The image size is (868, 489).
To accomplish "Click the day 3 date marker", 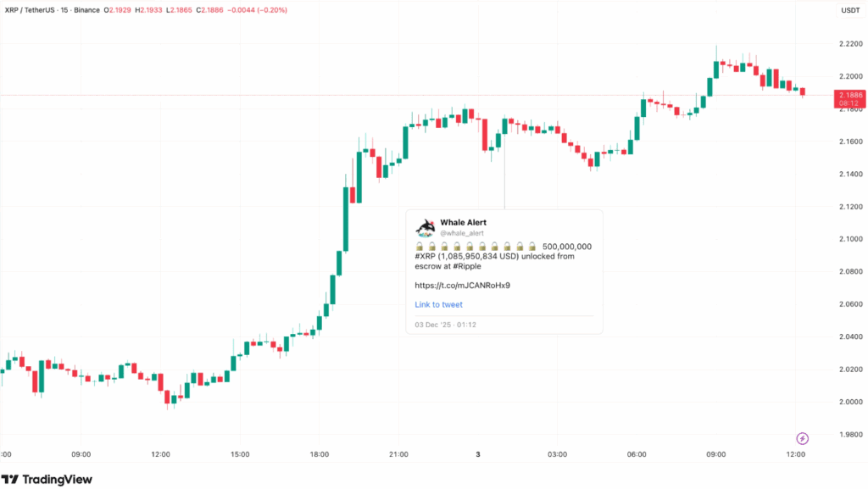I will (478, 455).
